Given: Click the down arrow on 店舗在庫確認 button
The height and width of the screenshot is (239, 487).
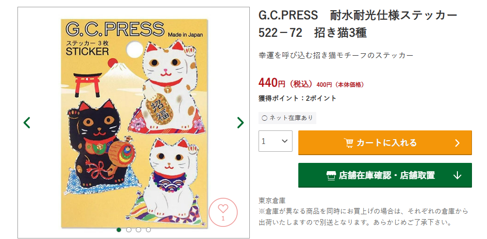Looking at the screenshot, I should pyautogui.click(x=457, y=175).
